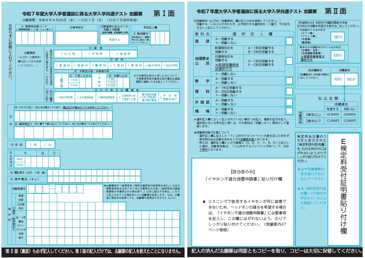This screenshot has width=365, height=258.
Task: Select 2希望しない for 成績通知
Action: click(351, 79)
